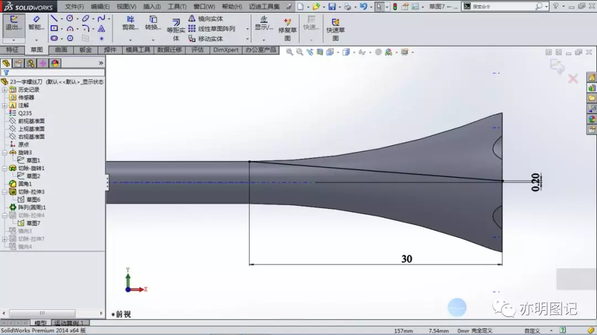
Task: Switch to the 钣金 tab
Action: coord(85,50)
